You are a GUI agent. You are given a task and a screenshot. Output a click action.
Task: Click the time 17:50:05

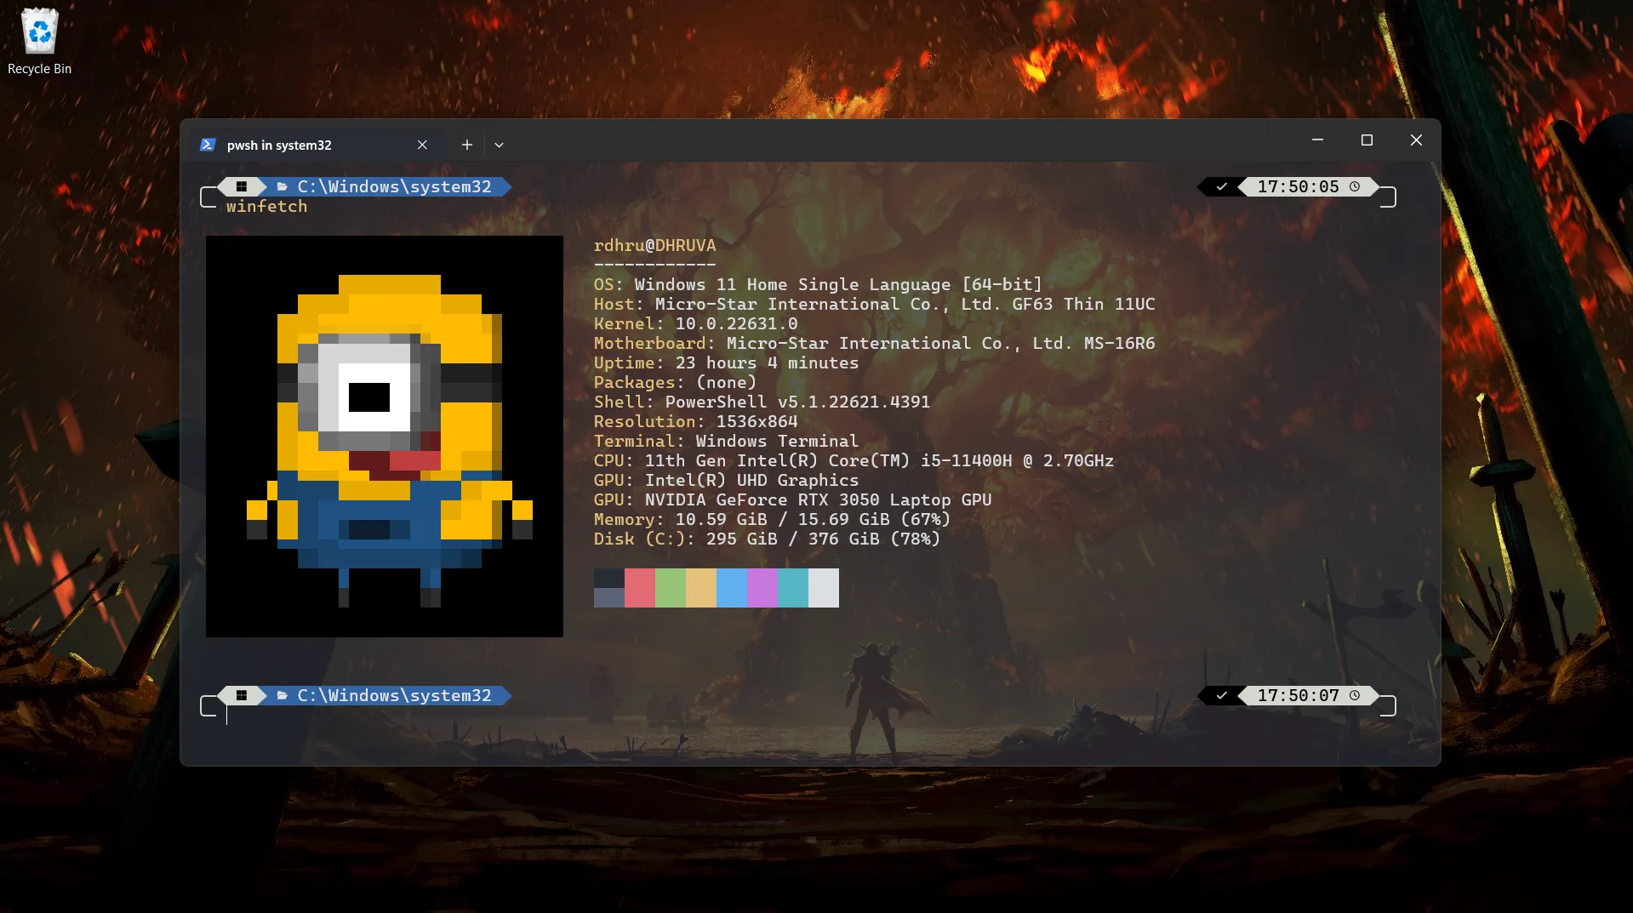1299,186
